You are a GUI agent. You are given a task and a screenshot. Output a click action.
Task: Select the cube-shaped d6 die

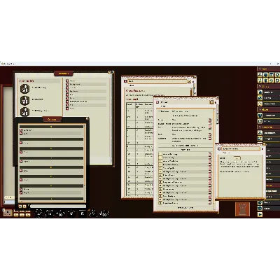82,213
